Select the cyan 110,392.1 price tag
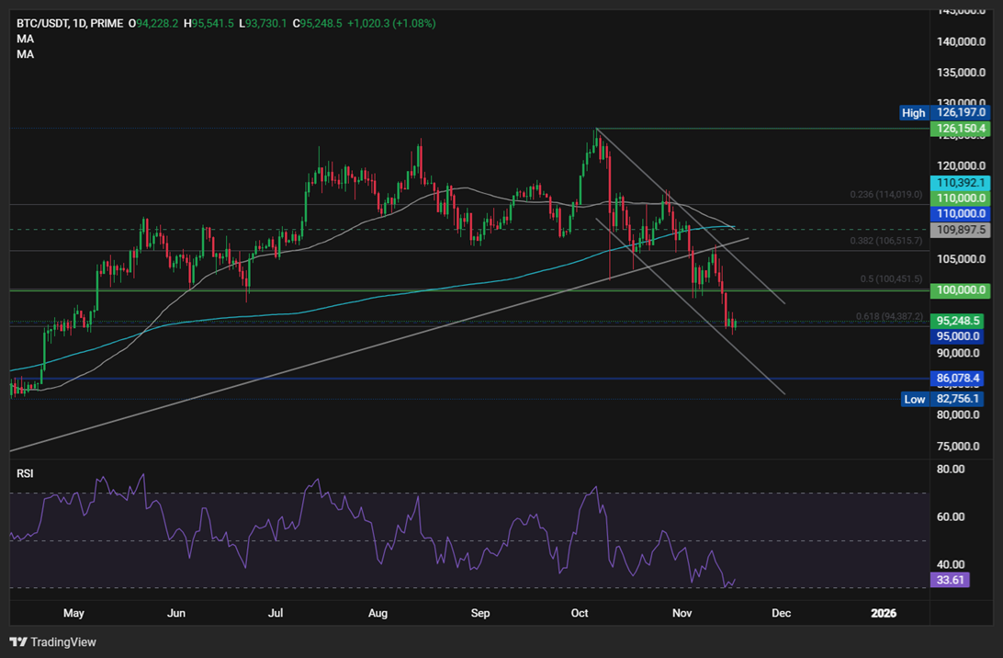 pyautogui.click(x=959, y=183)
